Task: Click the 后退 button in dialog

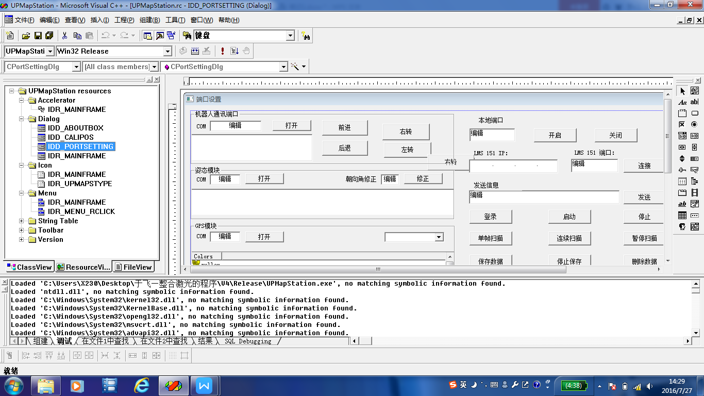Action: coord(345,148)
